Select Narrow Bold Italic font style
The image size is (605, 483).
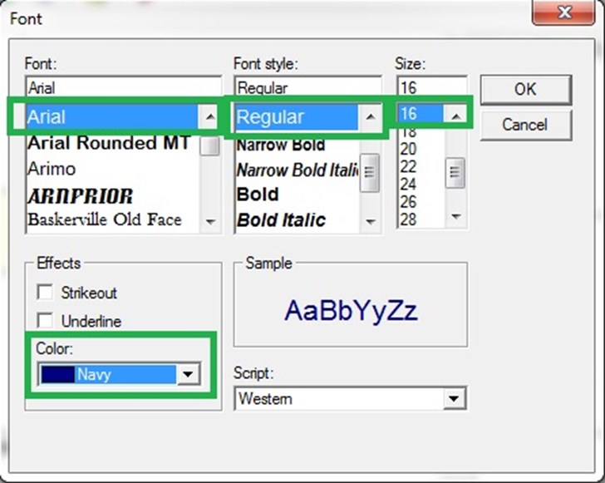[x=298, y=170]
